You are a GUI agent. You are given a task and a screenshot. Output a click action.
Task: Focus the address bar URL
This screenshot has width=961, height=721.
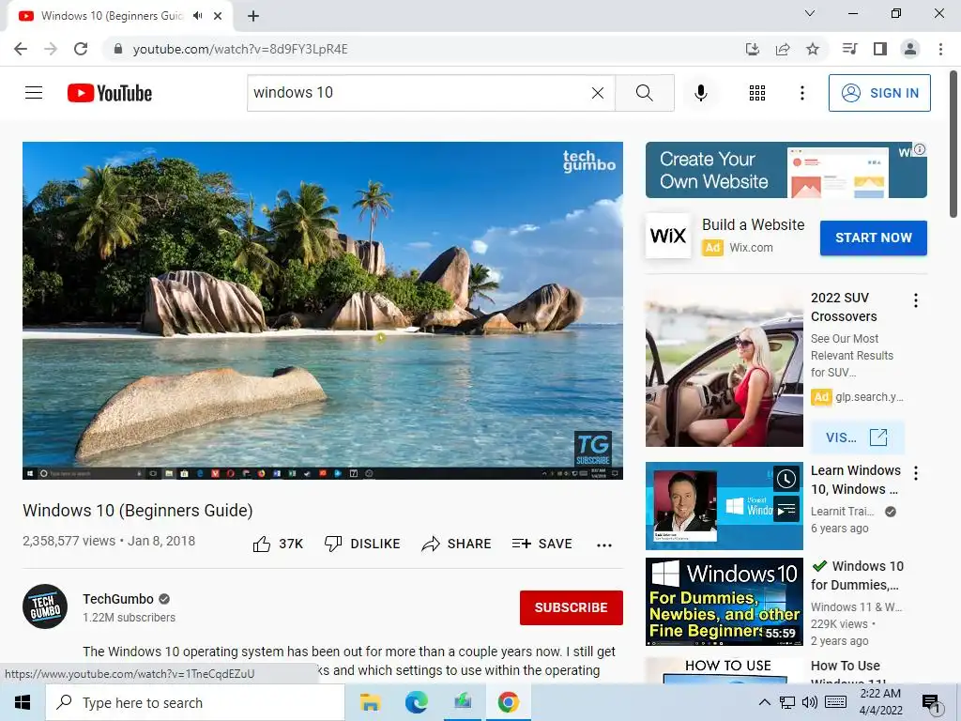pos(240,49)
